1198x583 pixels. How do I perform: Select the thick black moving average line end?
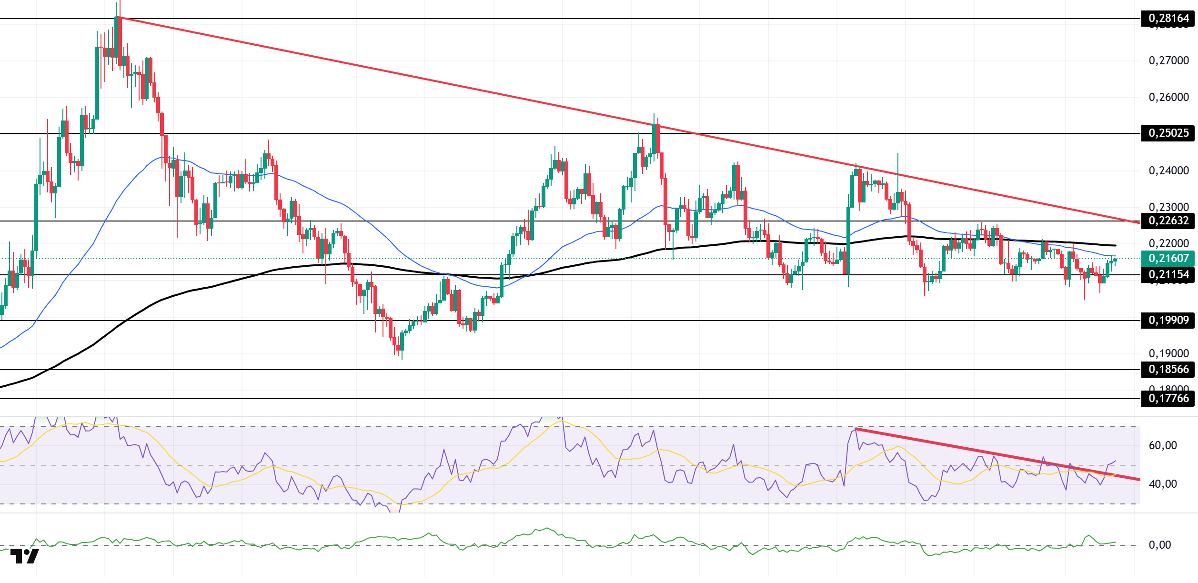1115,245
